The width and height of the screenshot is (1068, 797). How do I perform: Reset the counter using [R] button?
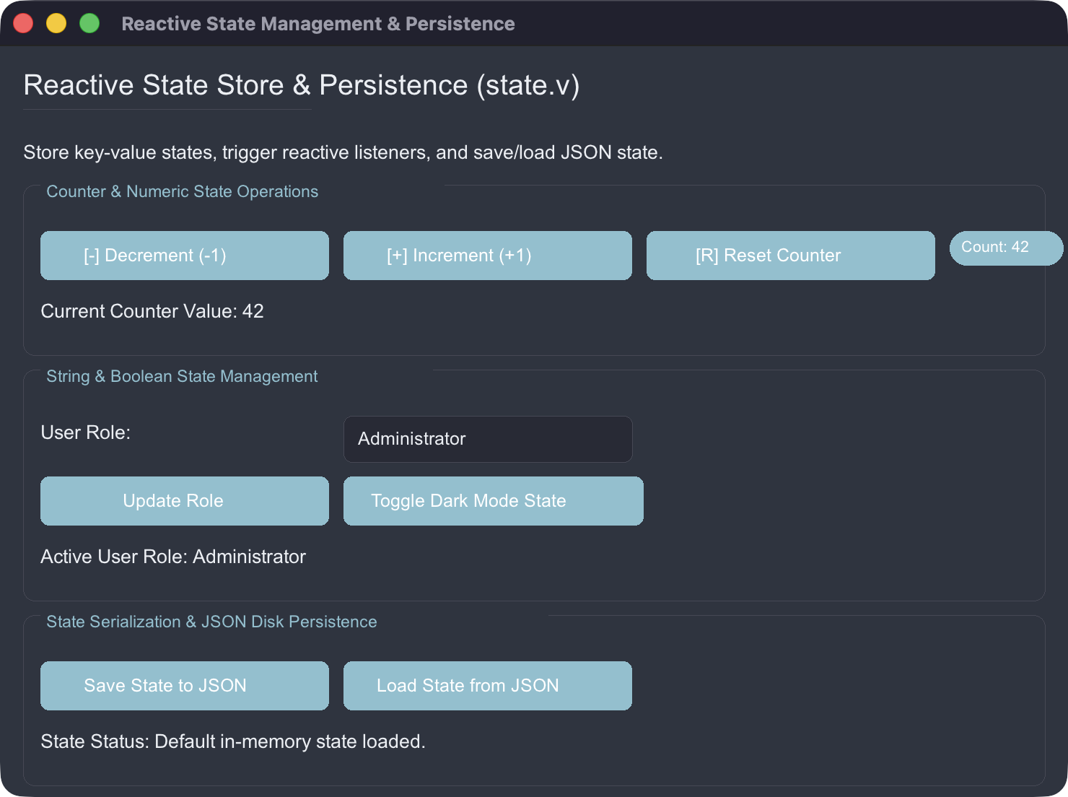(x=791, y=256)
